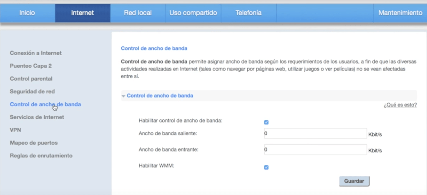This screenshot has height=195, width=427.
Task: Open the Inicio tab
Action: 27,13
